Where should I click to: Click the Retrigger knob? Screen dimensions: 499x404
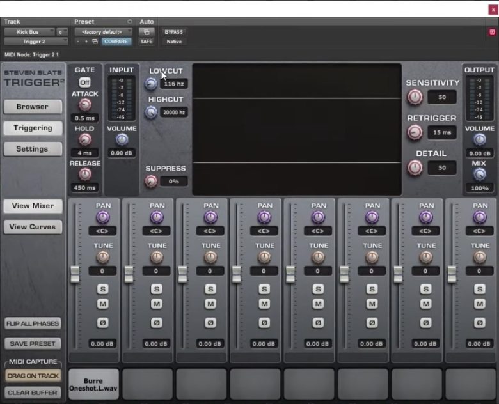(415, 133)
